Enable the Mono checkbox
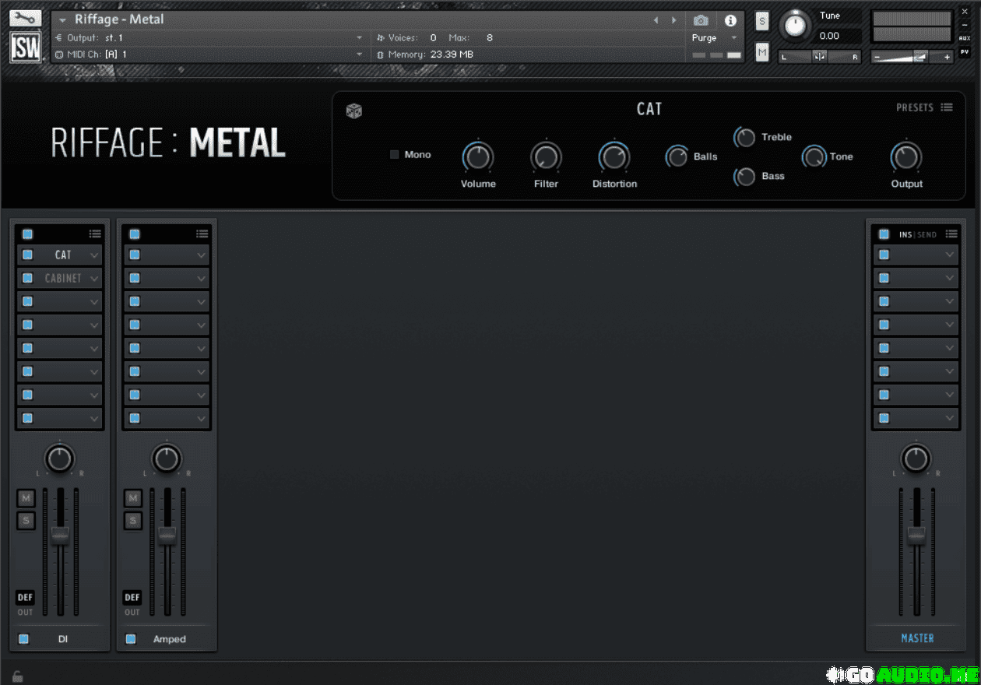This screenshot has height=685, width=981. [395, 155]
